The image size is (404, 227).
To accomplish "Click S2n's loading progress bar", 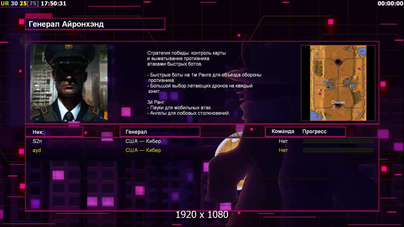I will click(338, 141).
